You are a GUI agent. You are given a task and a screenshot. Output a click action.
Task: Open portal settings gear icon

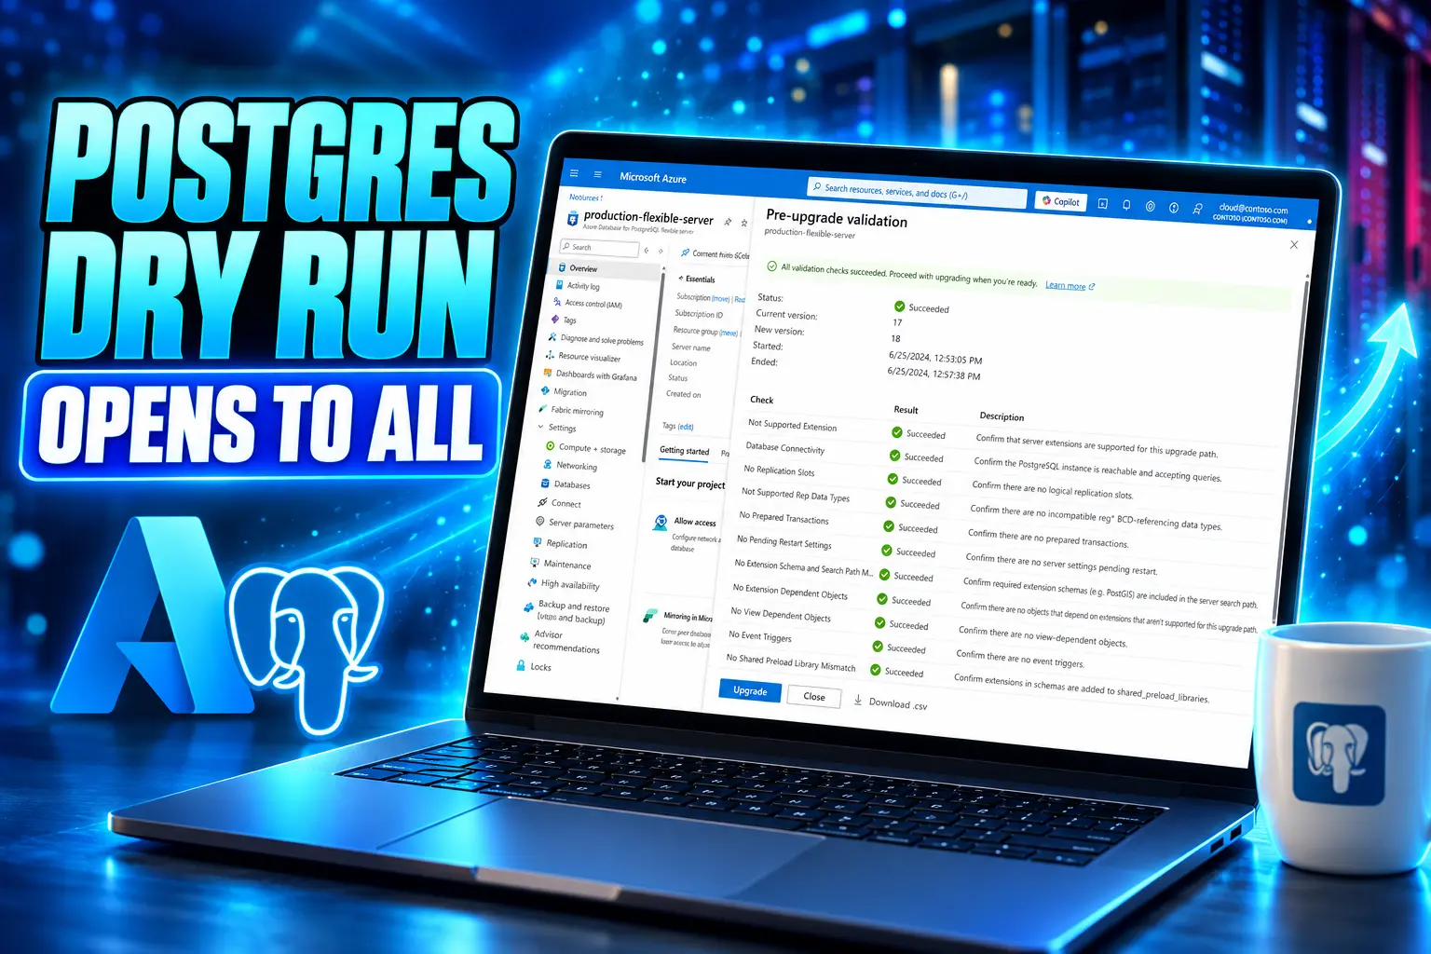(1150, 206)
